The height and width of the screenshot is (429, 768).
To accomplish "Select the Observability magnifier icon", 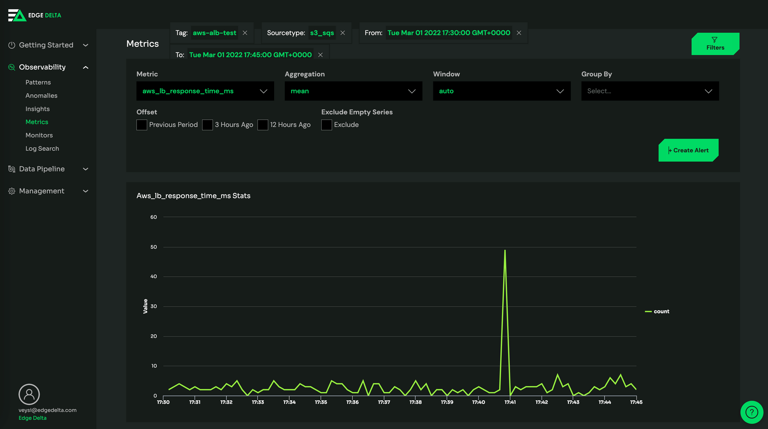I will pos(11,67).
